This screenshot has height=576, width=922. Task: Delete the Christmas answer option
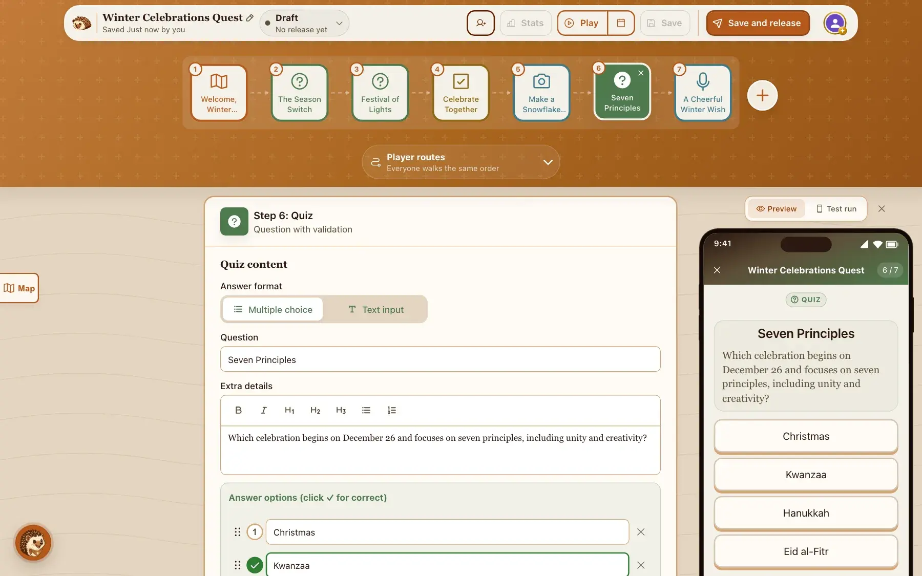(641, 532)
